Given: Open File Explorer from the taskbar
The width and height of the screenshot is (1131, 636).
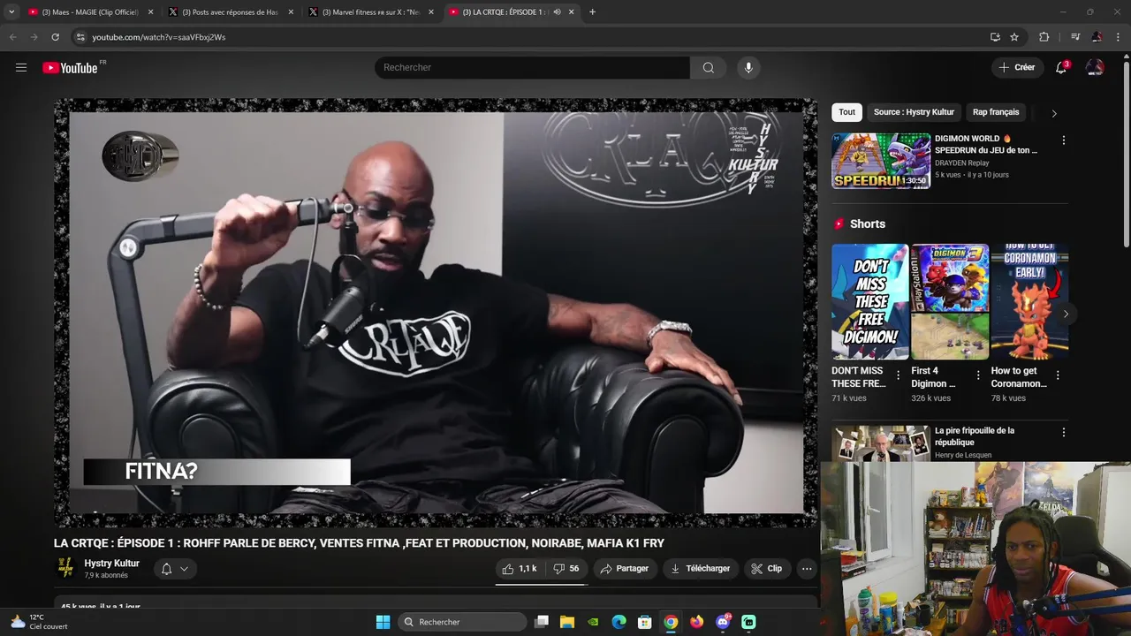Looking at the screenshot, I should [567, 622].
